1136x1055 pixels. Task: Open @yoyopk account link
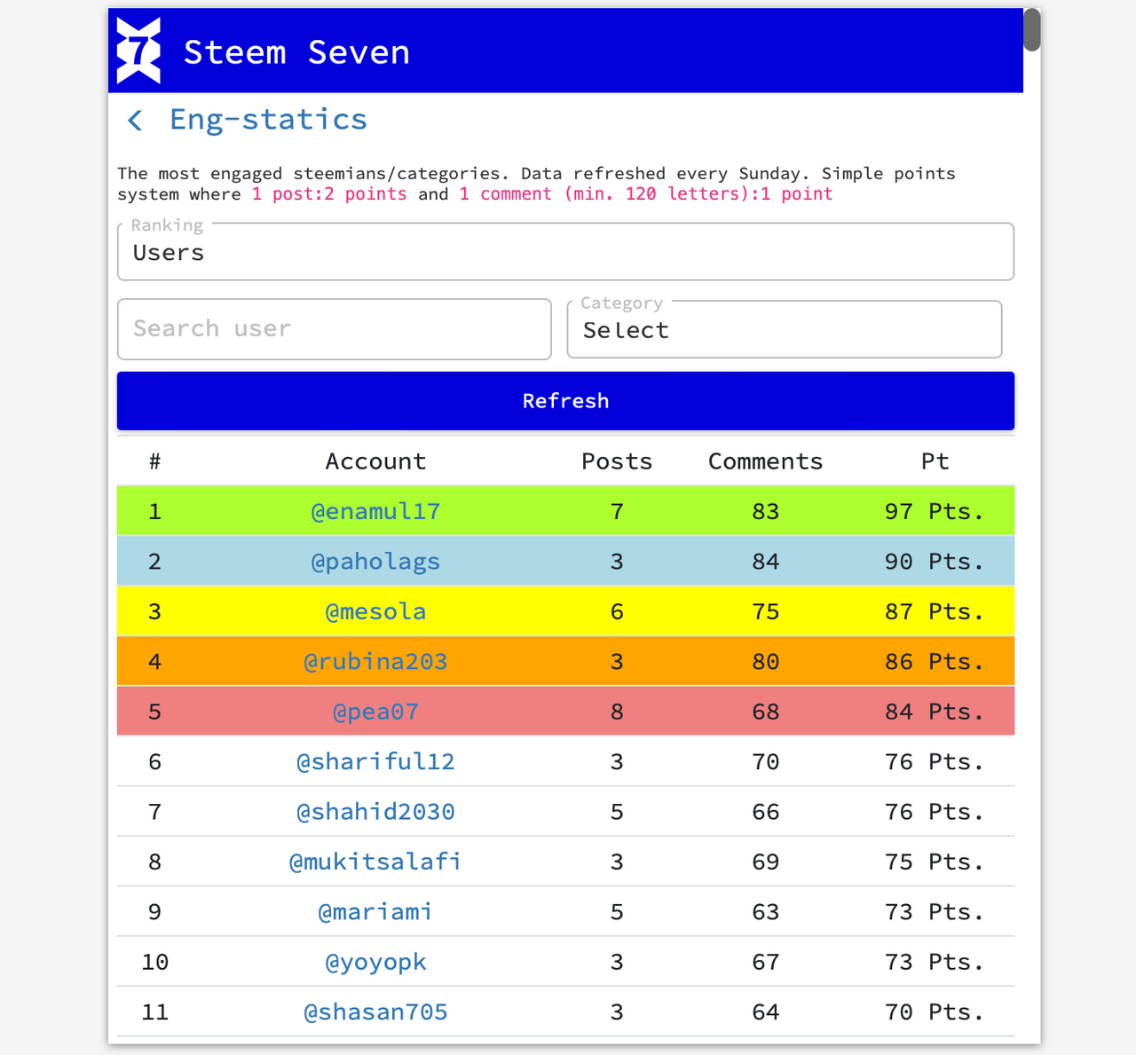pos(375,962)
